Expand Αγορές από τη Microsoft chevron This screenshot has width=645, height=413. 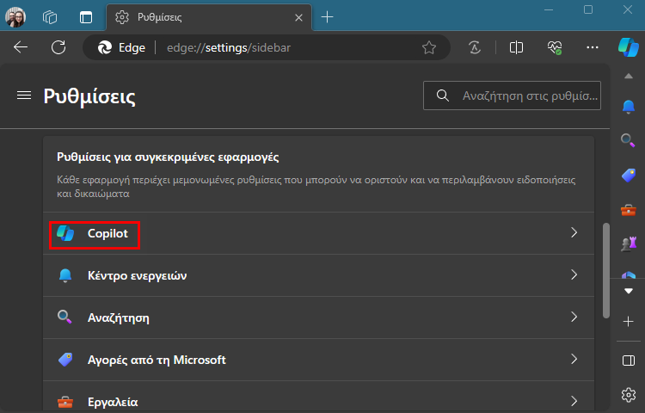click(x=574, y=359)
